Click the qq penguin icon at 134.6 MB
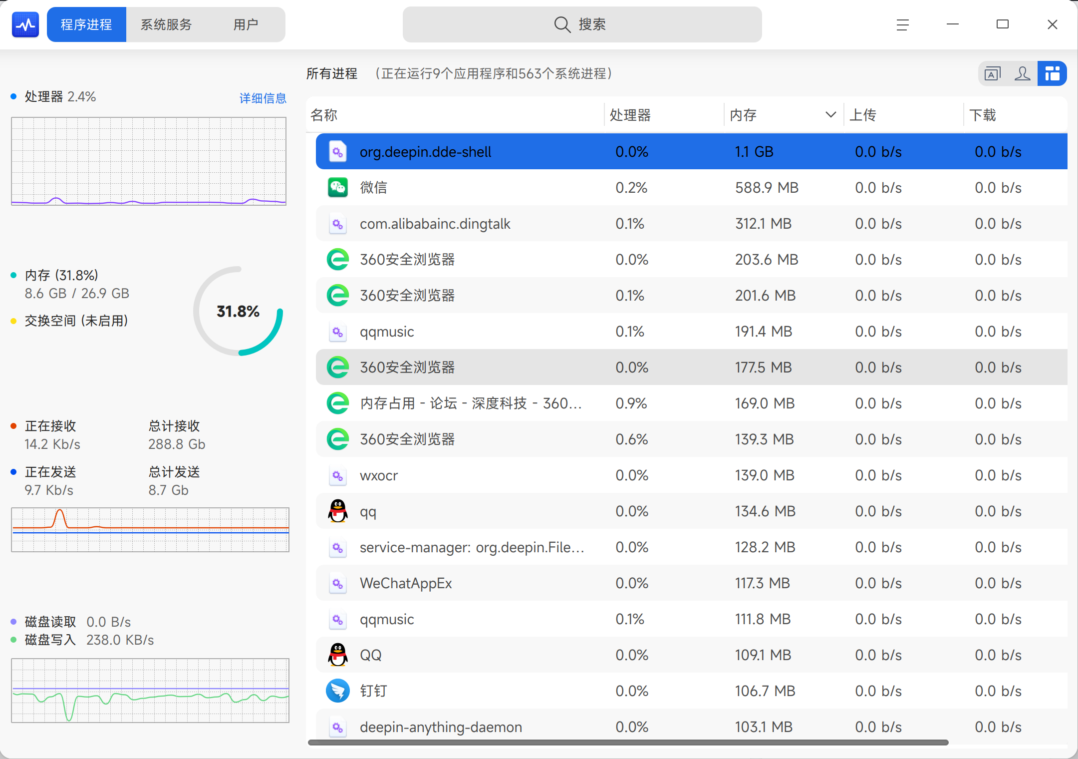1078x759 pixels. click(338, 511)
